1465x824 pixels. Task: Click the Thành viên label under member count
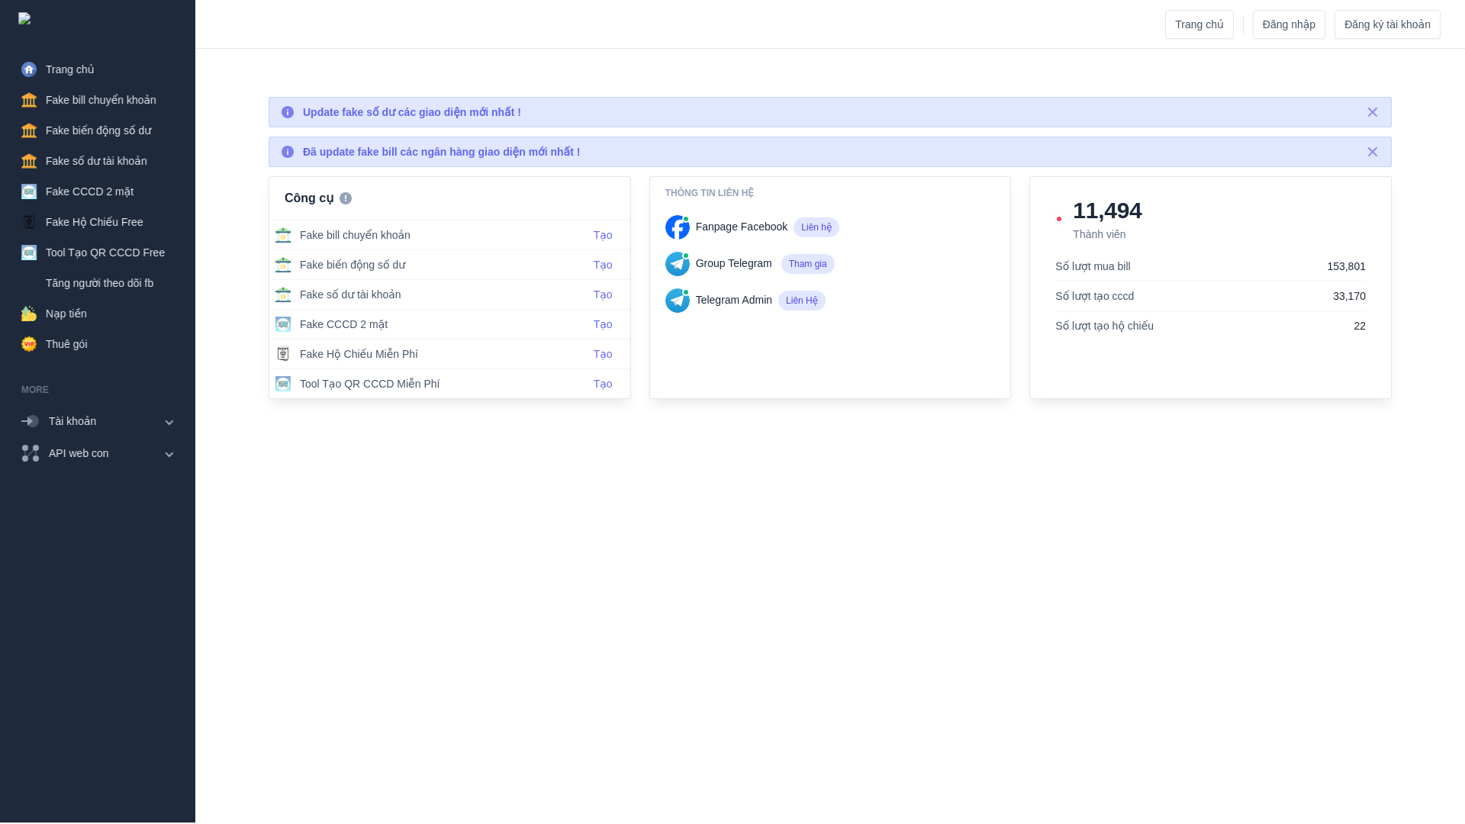coord(1100,234)
